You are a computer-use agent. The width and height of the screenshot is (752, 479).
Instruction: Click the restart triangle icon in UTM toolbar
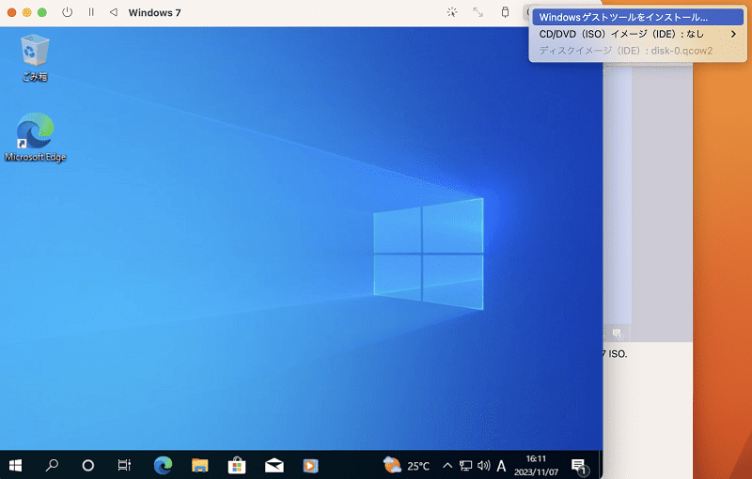pyautogui.click(x=113, y=12)
